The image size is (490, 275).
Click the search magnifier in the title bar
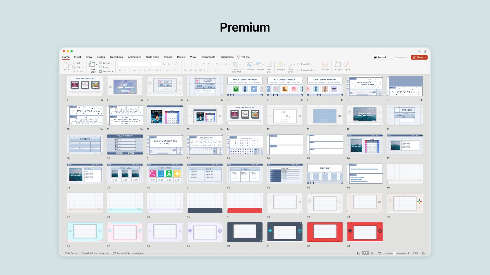[x=419, y=51]
